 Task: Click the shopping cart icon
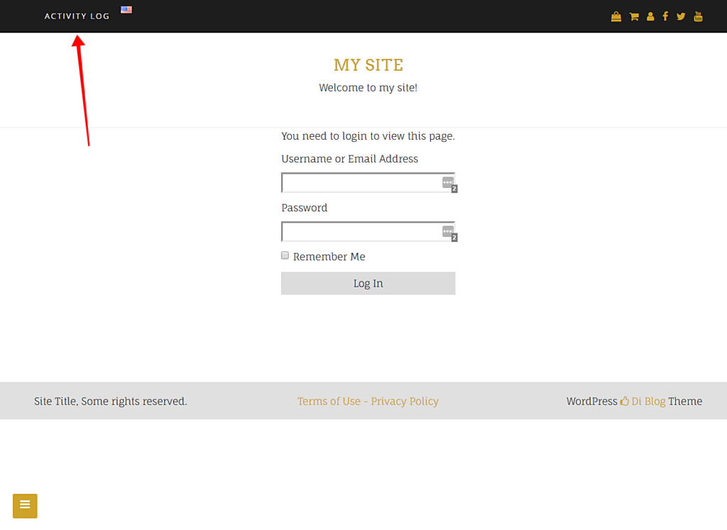click(633, 16)
